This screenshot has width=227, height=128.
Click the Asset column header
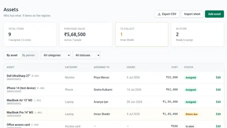(x=10, y=67)
